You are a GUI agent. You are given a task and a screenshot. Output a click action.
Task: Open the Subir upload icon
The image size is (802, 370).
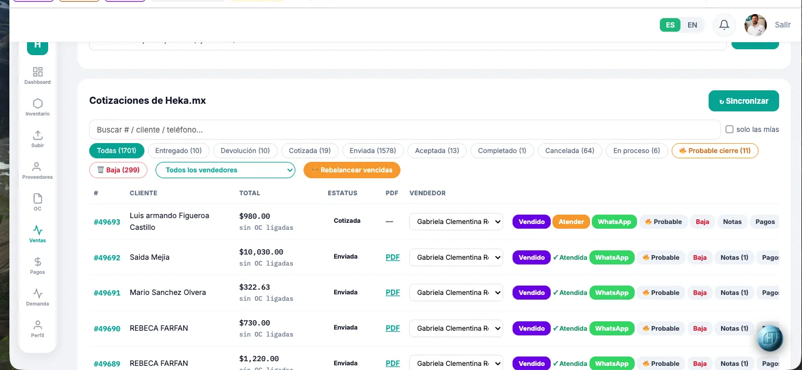click(x=38, y=138)
